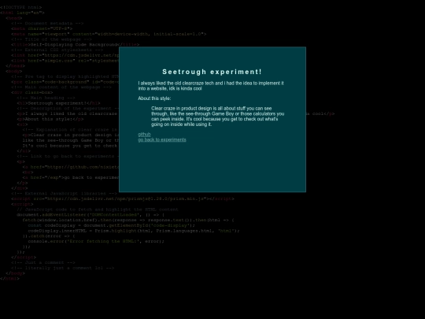Click the Seetrough experiment! heading
425x319 pixels.
pyautogui.click(x=212, y=72)
